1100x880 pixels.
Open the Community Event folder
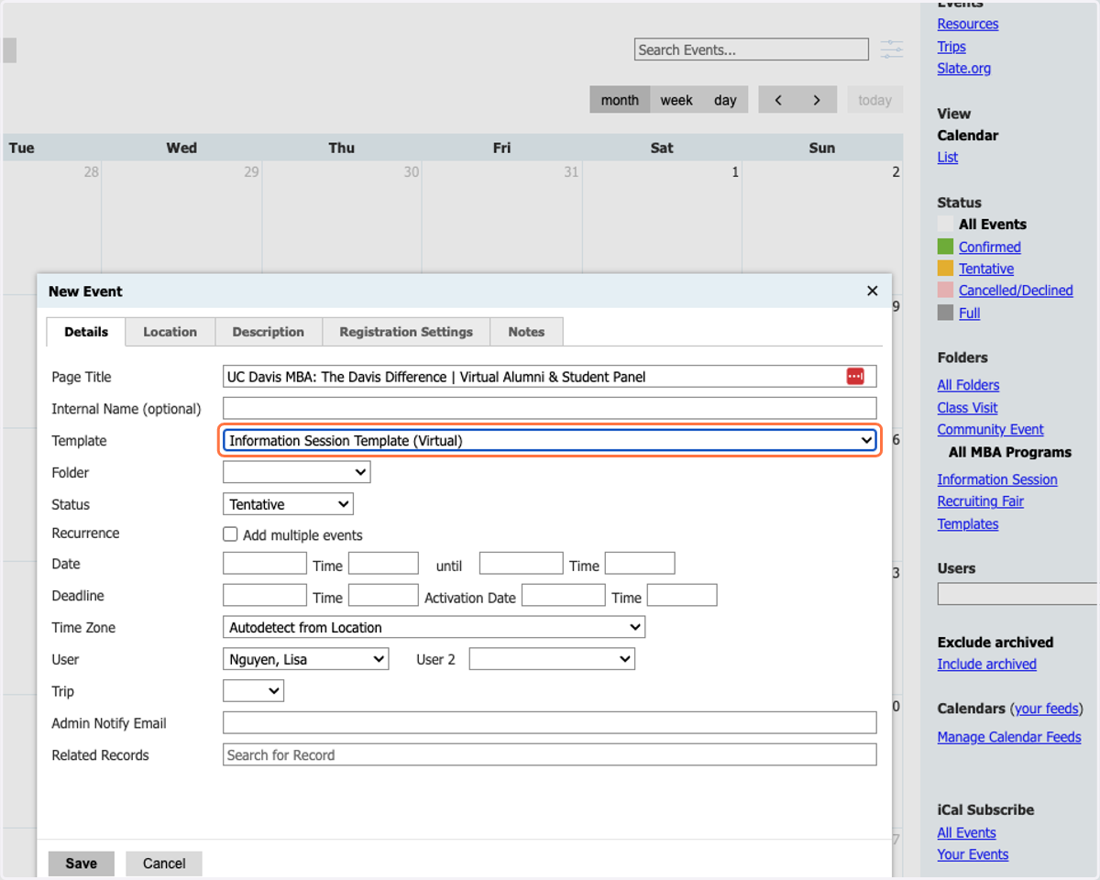tap(990, 429)
